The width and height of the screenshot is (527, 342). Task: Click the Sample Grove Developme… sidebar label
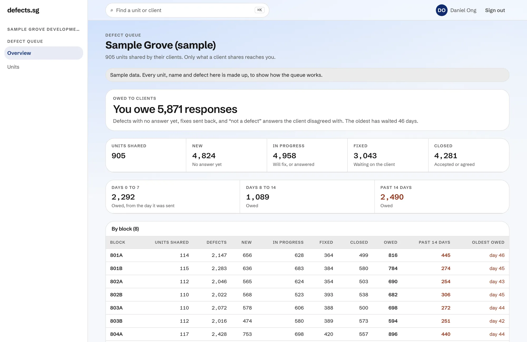point(43,29)
